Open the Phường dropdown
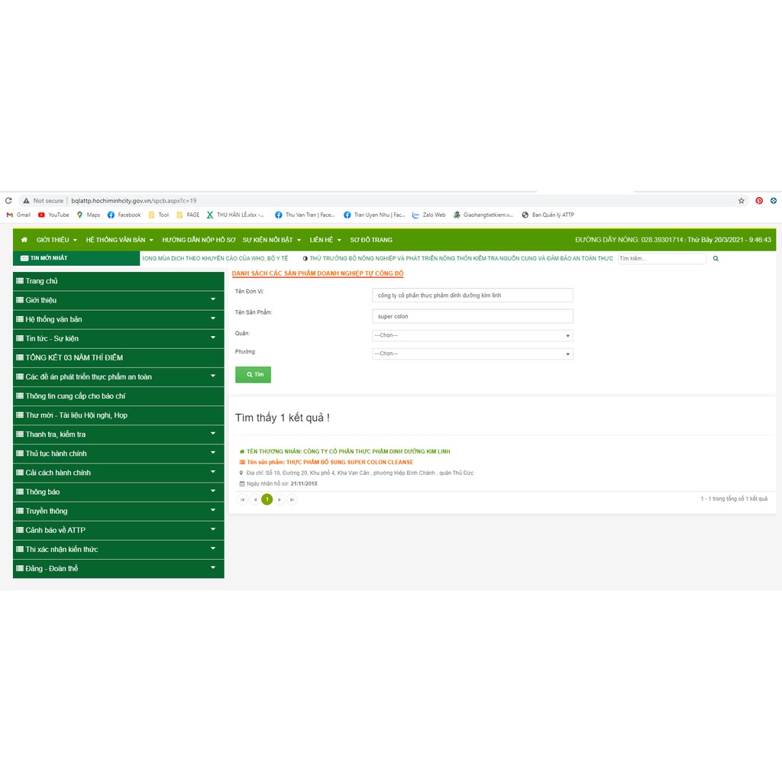The image size is (782, 782). (472, 354)
